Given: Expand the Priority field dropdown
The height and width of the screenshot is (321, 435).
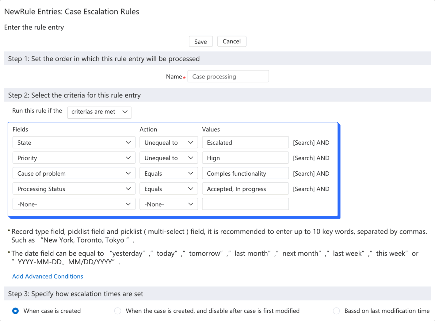Looking at the screenshot, I should point(74,158).
